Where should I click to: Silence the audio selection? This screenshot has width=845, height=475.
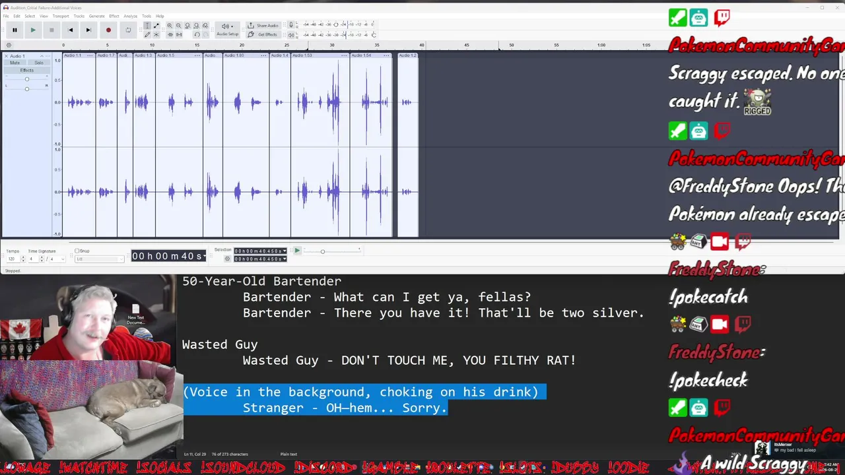(x=178, y=34)
